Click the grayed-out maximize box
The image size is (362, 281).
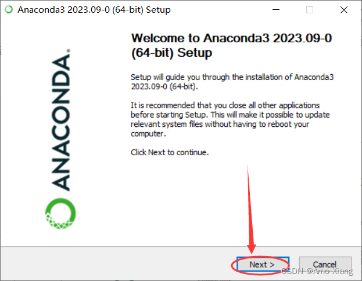(310, 10)
